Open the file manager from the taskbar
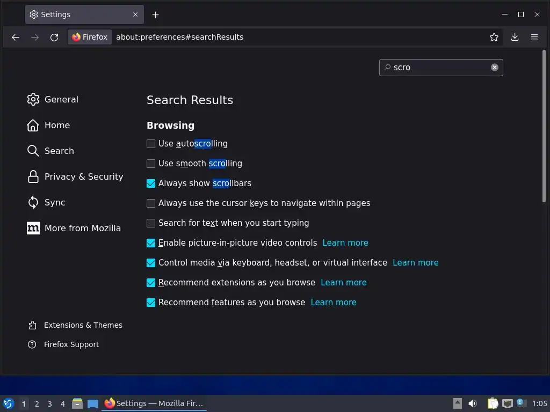 click(x=77, y=403)
